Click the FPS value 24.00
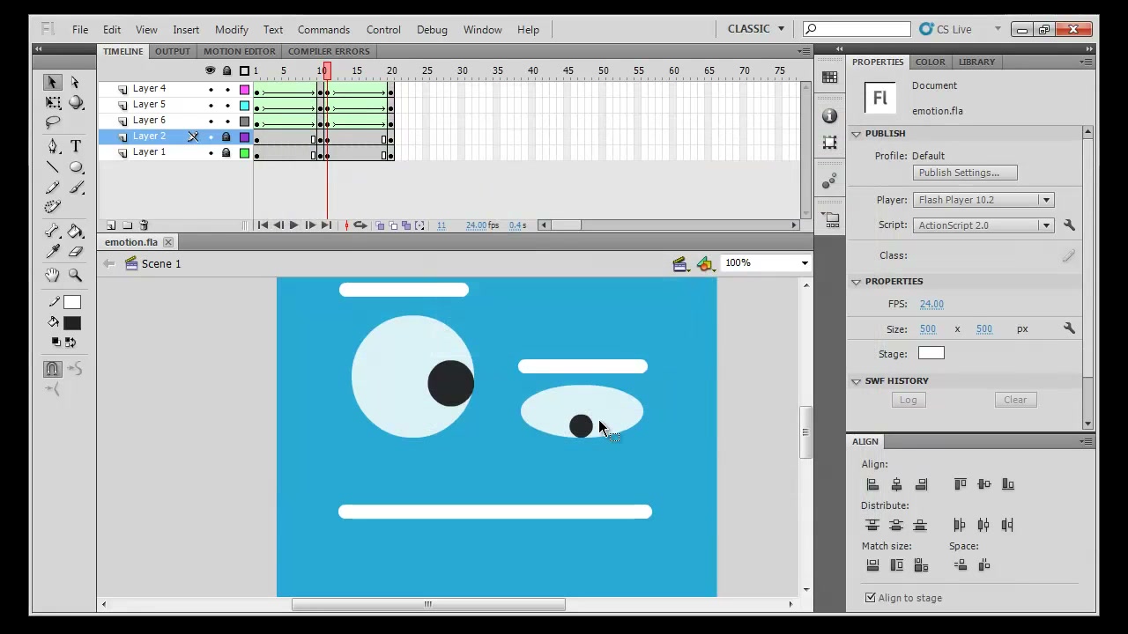The width and height of the screenshot is (1128, 634). click(x=931, y=304)
